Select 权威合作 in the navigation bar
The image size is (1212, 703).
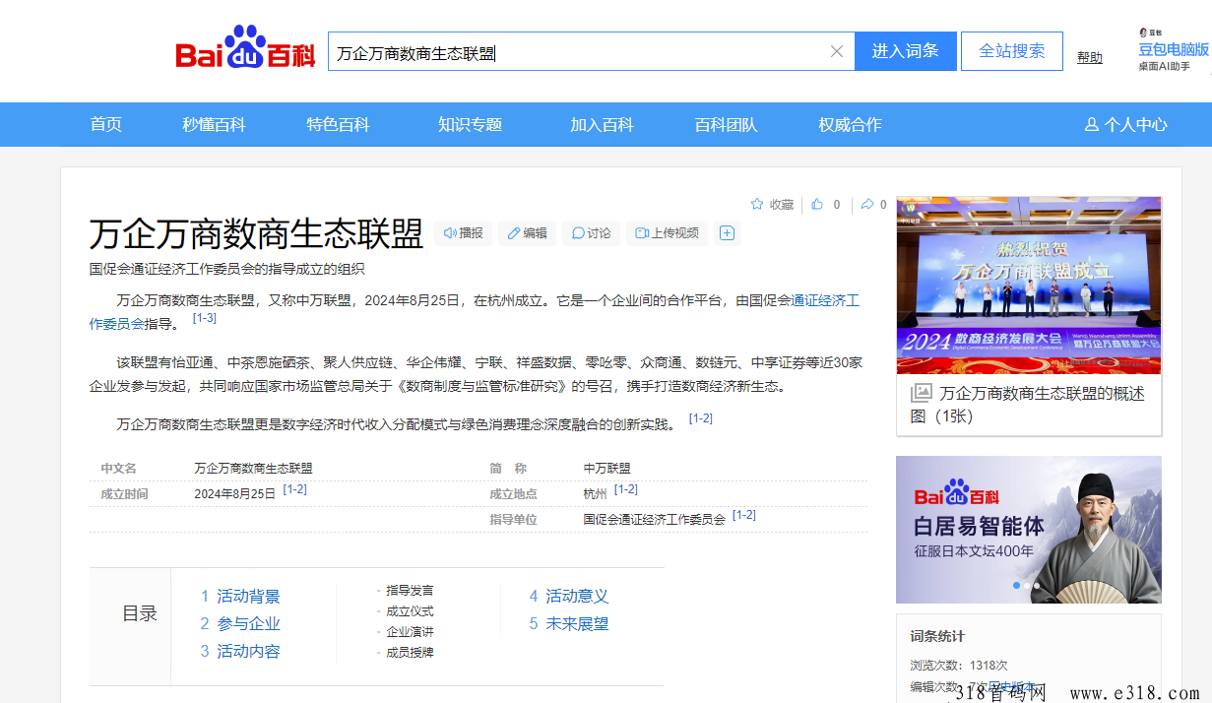coord(850,125)
